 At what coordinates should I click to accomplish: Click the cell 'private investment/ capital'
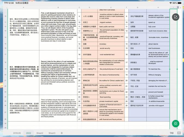coord(111,101)
